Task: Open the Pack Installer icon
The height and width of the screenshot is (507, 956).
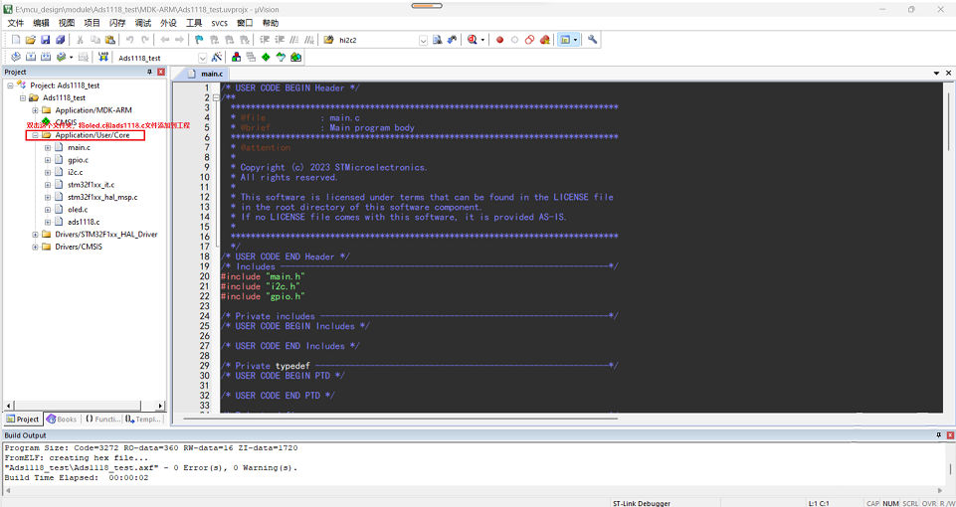Action: 296,58
